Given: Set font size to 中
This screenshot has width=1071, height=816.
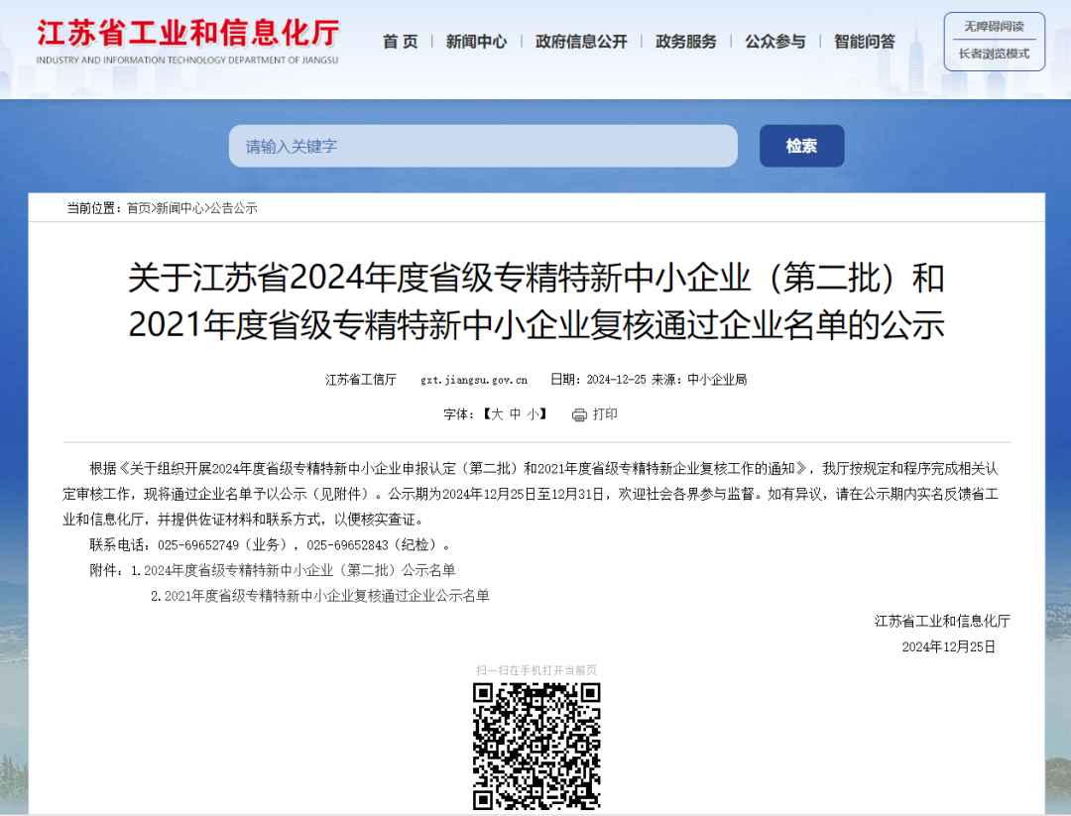Looking at the screenshot, I should pos(516,414).
